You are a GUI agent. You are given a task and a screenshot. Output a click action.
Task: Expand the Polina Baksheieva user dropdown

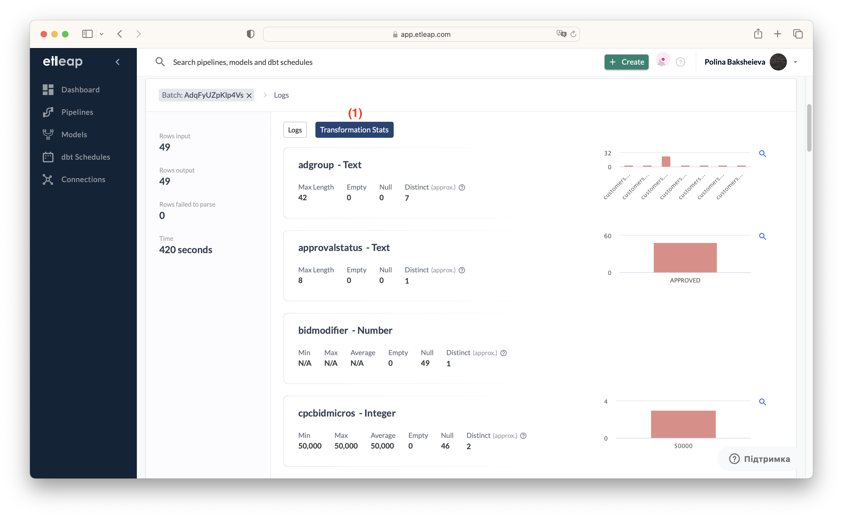click(x=795, y=62)
